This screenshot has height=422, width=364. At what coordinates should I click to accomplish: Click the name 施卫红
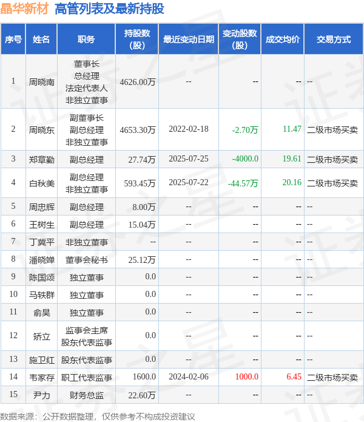tap(42, 360)
